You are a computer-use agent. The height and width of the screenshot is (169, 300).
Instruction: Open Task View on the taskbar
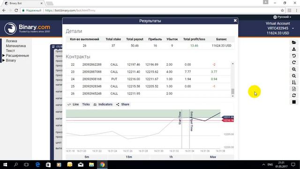[x=26, y=165]
